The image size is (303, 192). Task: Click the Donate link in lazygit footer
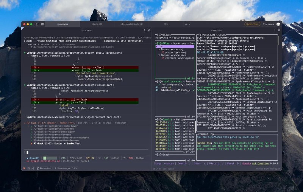[247, 163]
